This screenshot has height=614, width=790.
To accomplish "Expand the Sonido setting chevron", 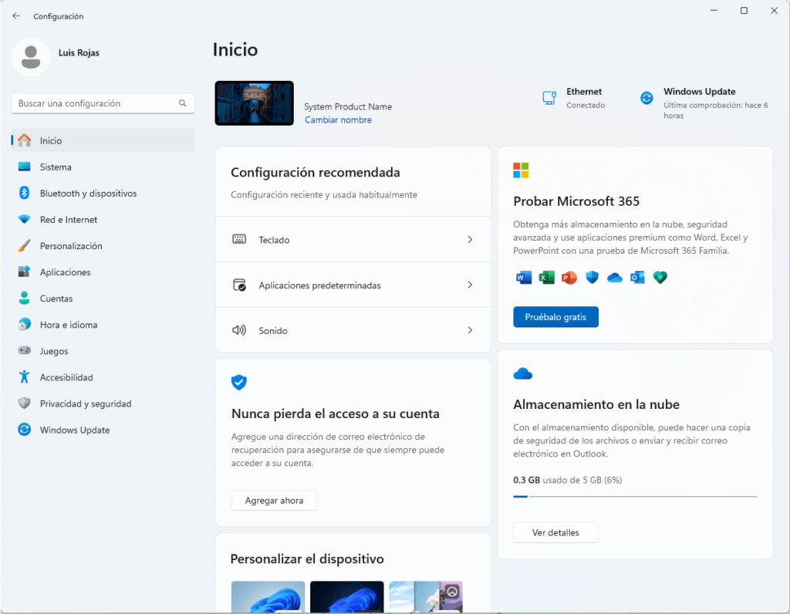I will 470,330.
